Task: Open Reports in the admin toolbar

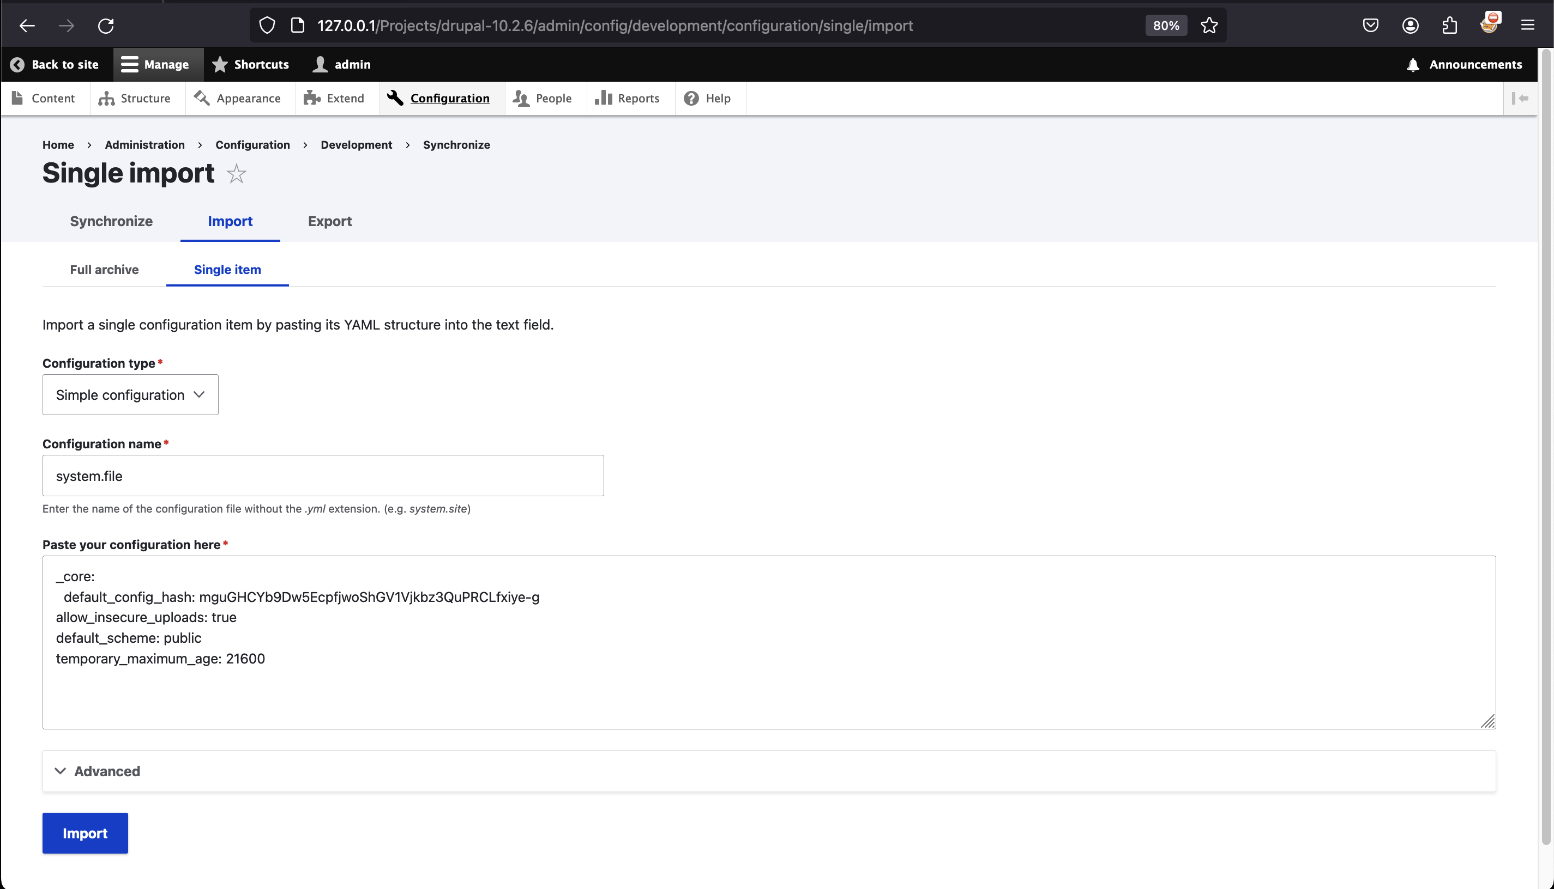Action: 628,98
